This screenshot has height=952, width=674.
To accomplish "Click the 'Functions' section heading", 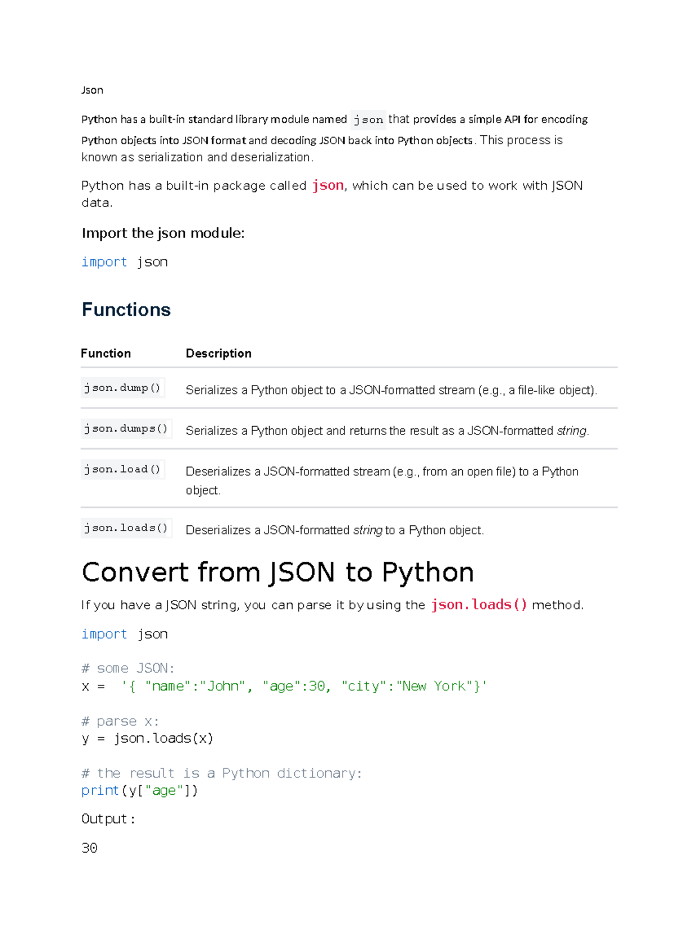I will (x=126, y=310).
